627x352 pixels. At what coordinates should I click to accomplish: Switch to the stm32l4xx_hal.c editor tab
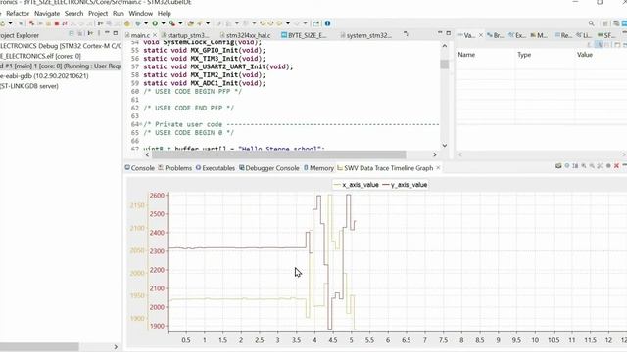tap(246, 35)
